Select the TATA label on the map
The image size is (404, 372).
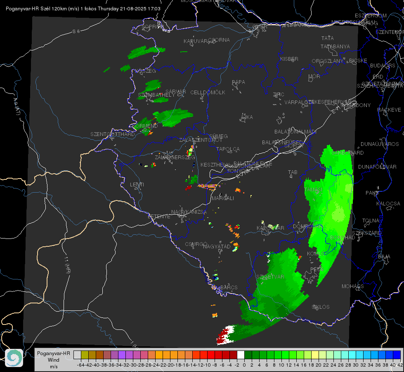pos(328,38)
